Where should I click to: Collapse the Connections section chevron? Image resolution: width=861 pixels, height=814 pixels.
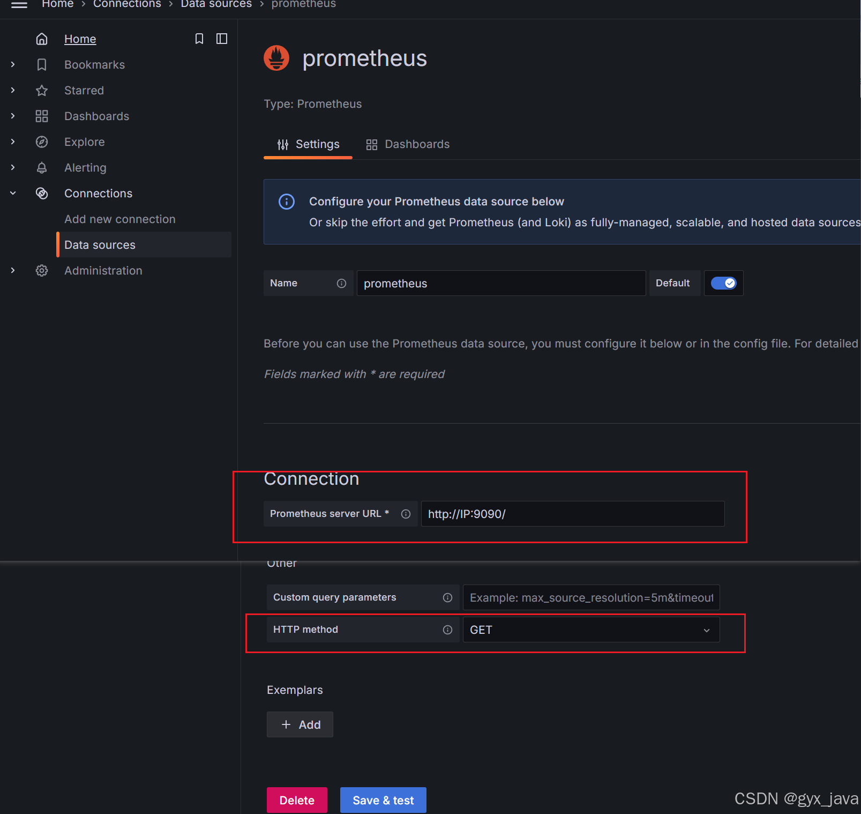pyautogui.click(x=13, y=194)
